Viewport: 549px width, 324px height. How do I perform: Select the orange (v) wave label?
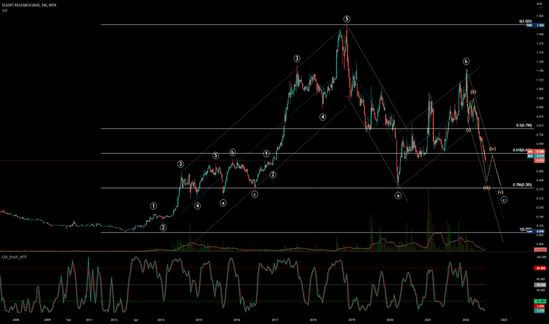coord(500,192)
